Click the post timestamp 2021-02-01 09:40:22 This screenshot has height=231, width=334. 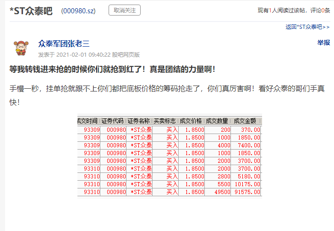[83, 55]
